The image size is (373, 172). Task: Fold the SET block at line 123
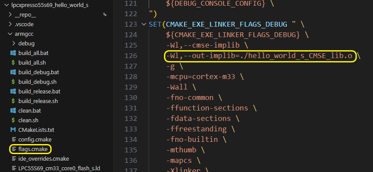[144, 24]
